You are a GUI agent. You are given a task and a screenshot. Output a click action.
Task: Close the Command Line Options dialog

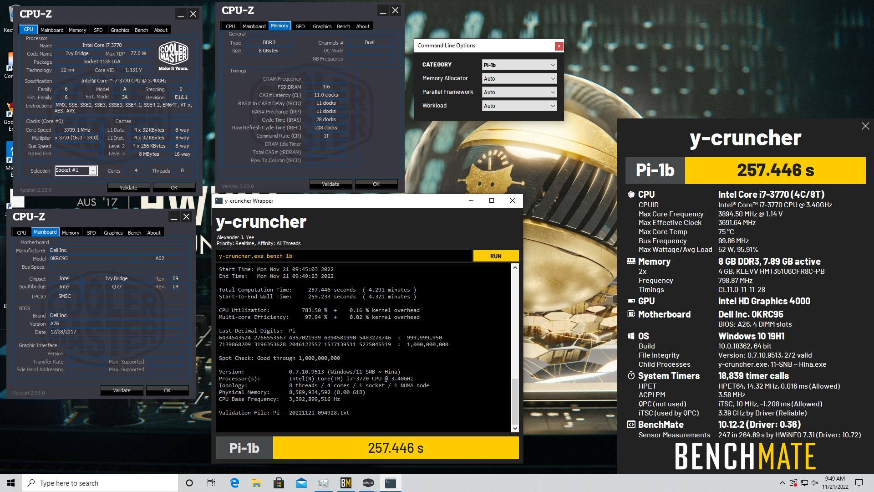559,46
